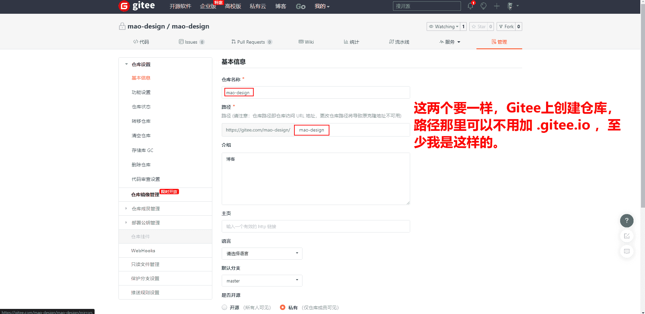Click the plus icon to create new
This screenshot has height=314, width=645.
click(497, 6)
